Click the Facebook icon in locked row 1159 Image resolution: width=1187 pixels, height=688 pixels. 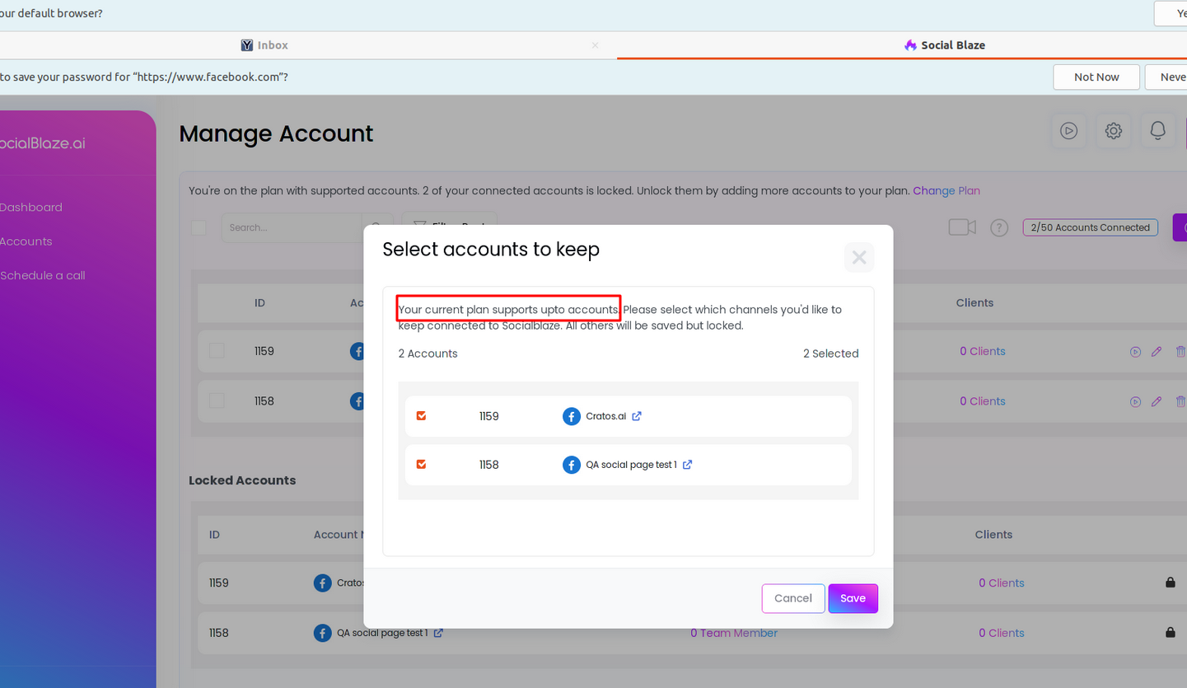(x=323, y=583)
